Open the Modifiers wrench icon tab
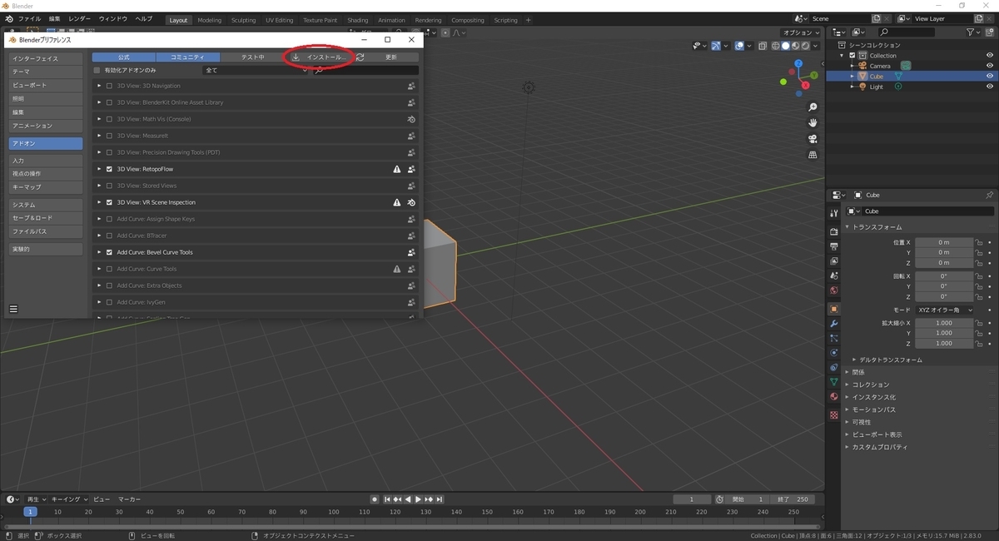The image size is (999, 541). coord(834,323)
